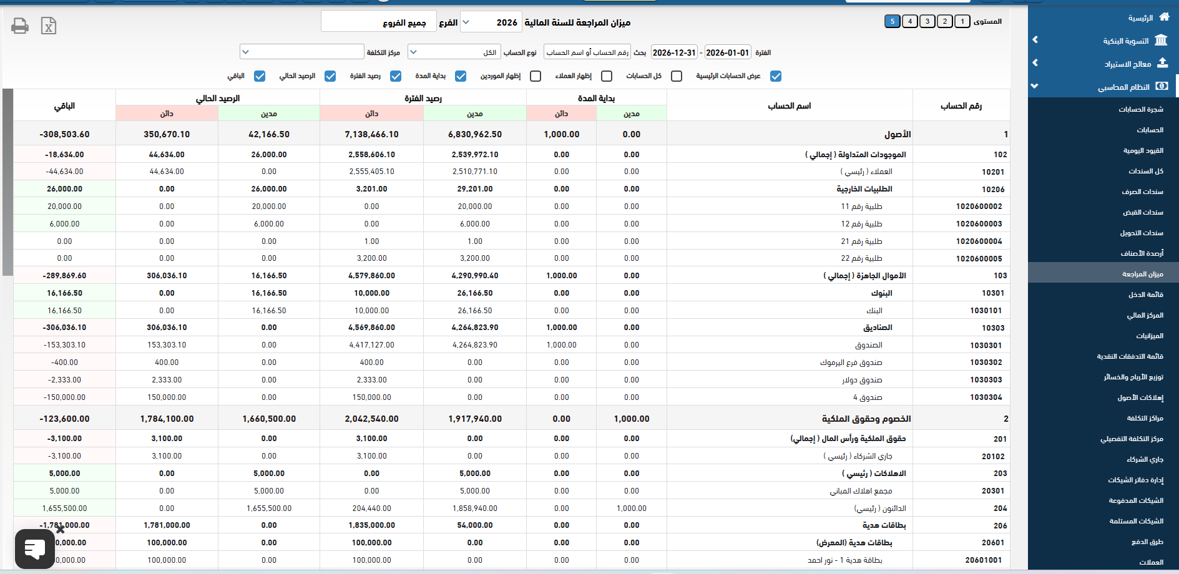Click the bank reconciliation icon
Screen dimensions: 1179x574
[1161, 41]
